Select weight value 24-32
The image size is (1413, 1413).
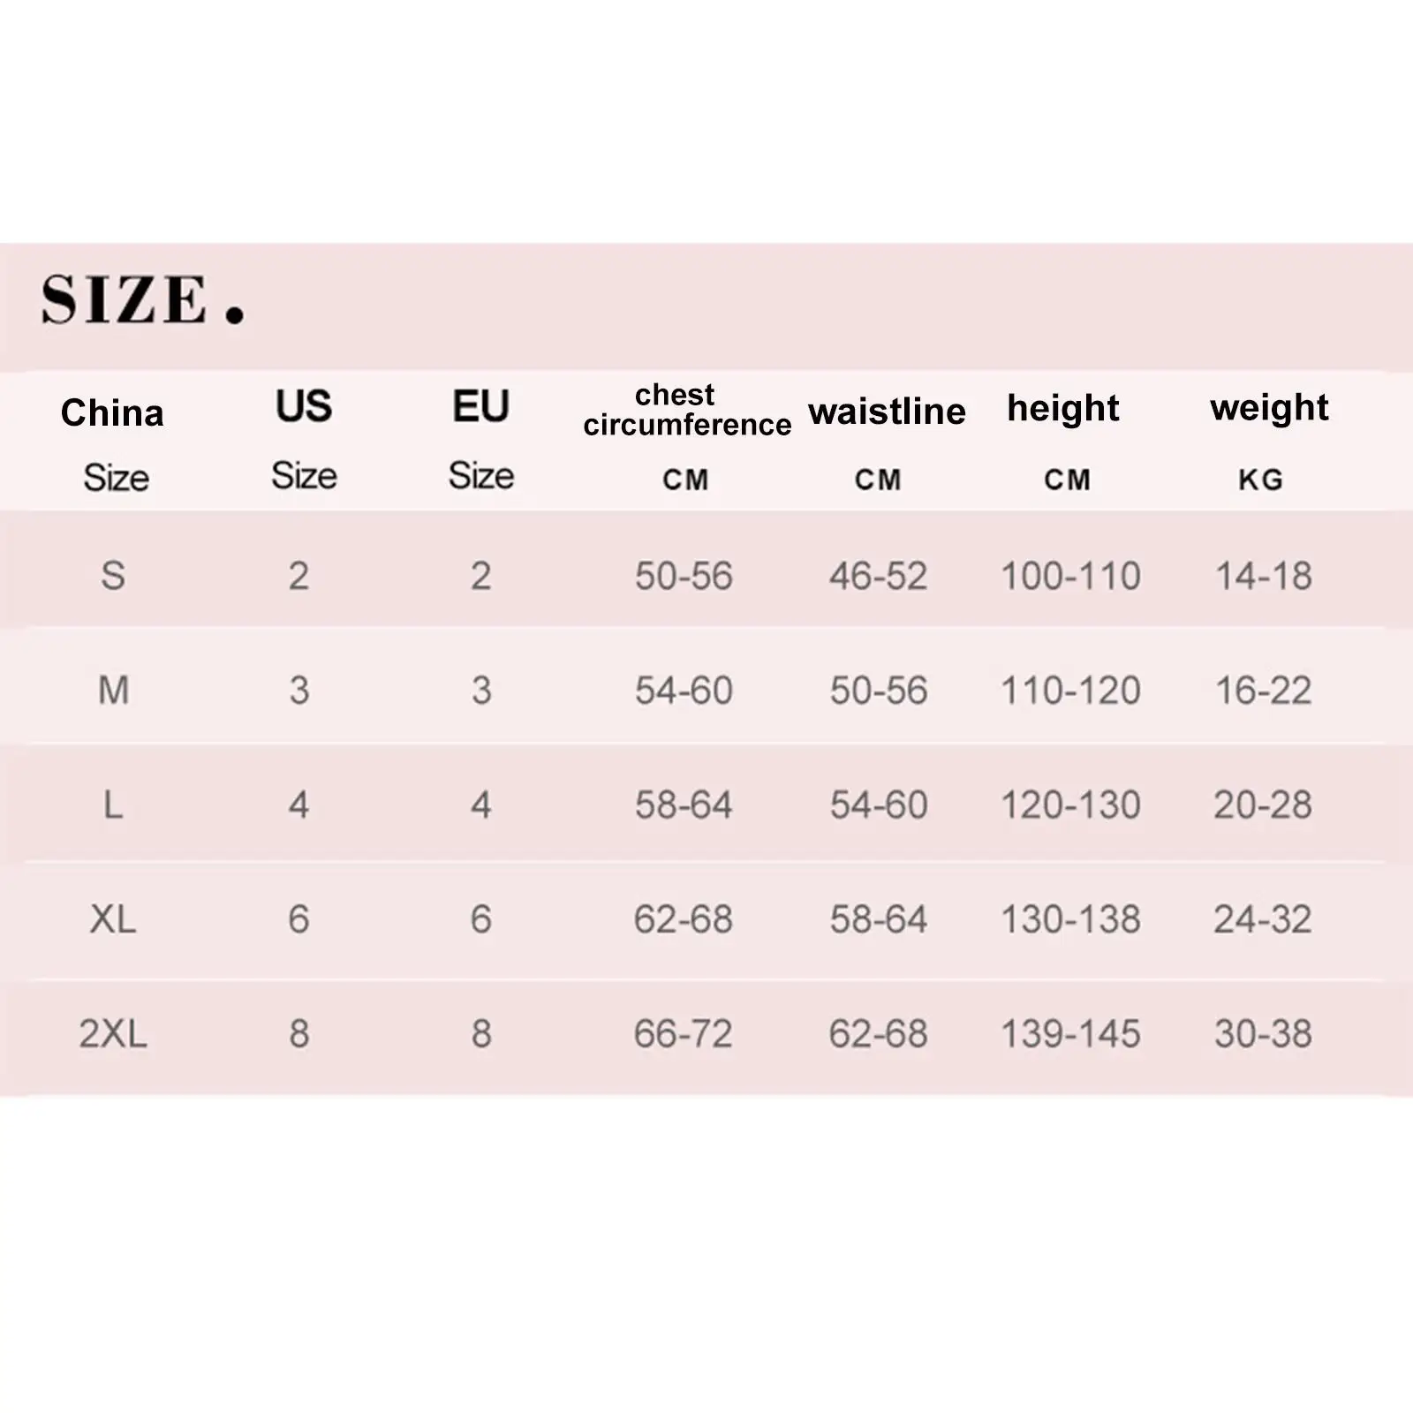[x=1263, y=919]
